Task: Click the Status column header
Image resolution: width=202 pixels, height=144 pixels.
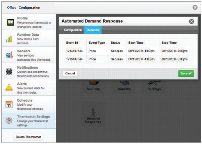Action: (x=115, y=43)
